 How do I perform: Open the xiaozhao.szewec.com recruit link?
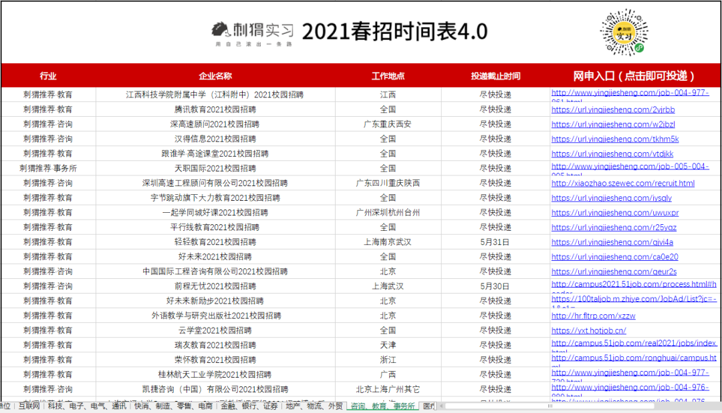click(x=622, y=183)
